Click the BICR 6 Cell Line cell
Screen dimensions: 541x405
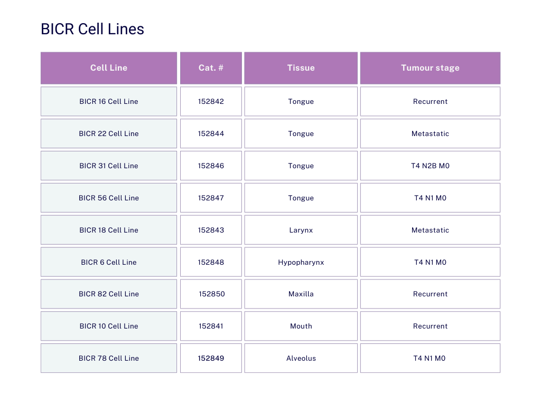coord(109,262)
